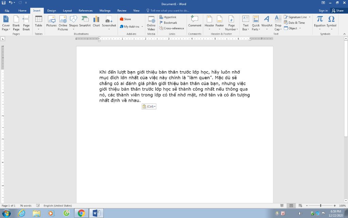The width and height of the screenshot is (348, 218).
Task: Click the Share button
Action: [337, 11]
